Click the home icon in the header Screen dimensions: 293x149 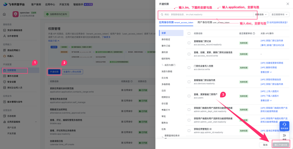pos(4,14)
